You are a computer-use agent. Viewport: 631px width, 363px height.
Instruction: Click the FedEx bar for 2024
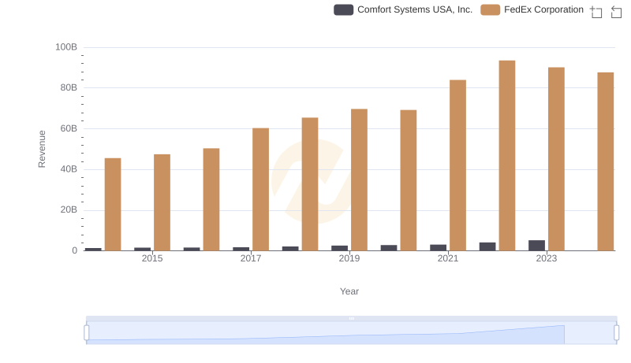pos(606,161)
